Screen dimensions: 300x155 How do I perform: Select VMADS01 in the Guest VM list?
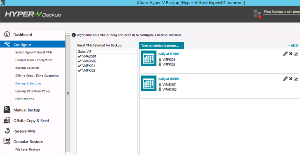tap(89, 56)
